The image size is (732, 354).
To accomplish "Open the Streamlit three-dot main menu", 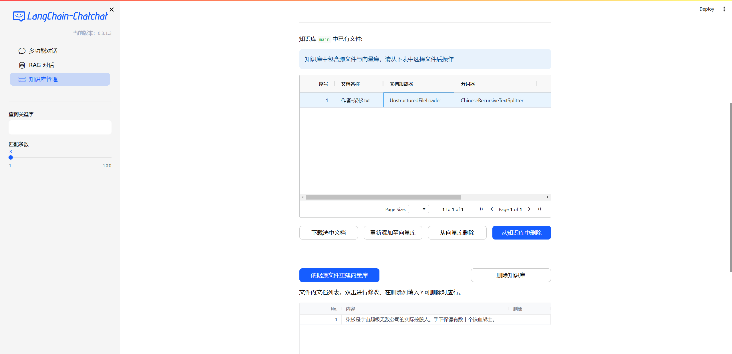I will click(724, 9).
